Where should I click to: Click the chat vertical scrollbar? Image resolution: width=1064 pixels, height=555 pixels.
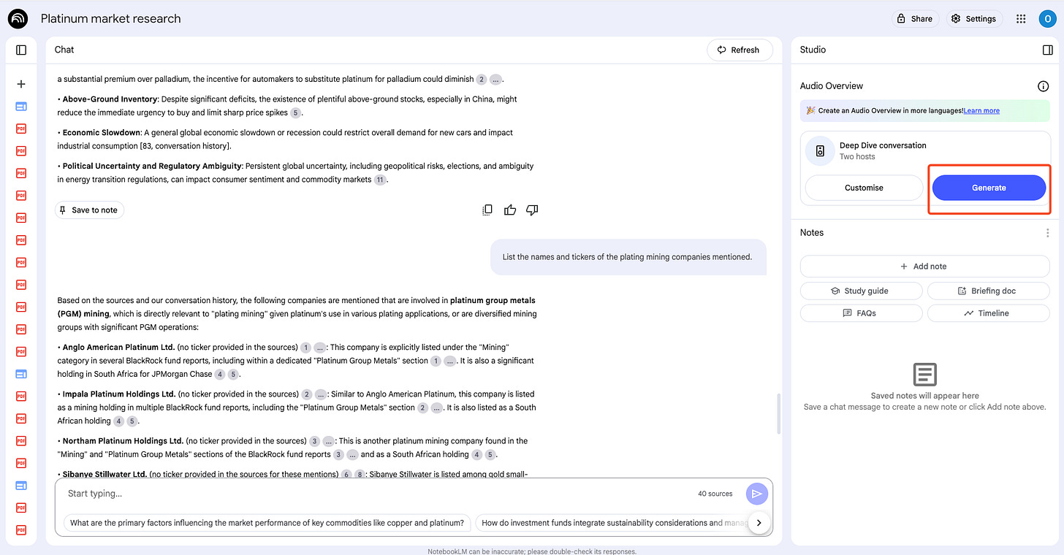tap(778, 413)
